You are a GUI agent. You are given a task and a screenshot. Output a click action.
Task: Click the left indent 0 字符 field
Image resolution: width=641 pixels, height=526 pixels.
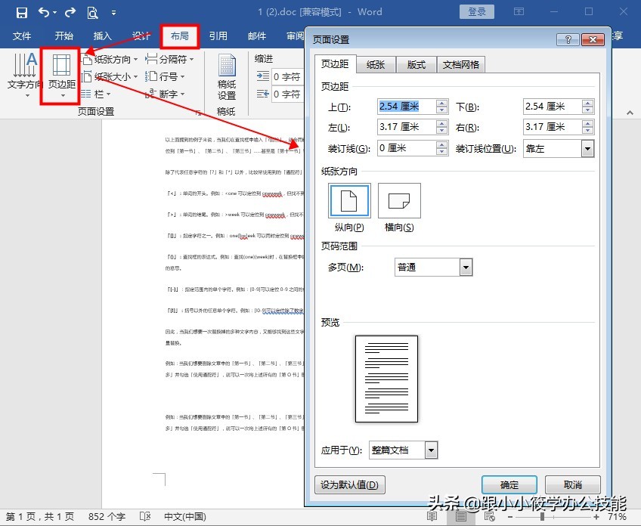click(x=288, y=76)
